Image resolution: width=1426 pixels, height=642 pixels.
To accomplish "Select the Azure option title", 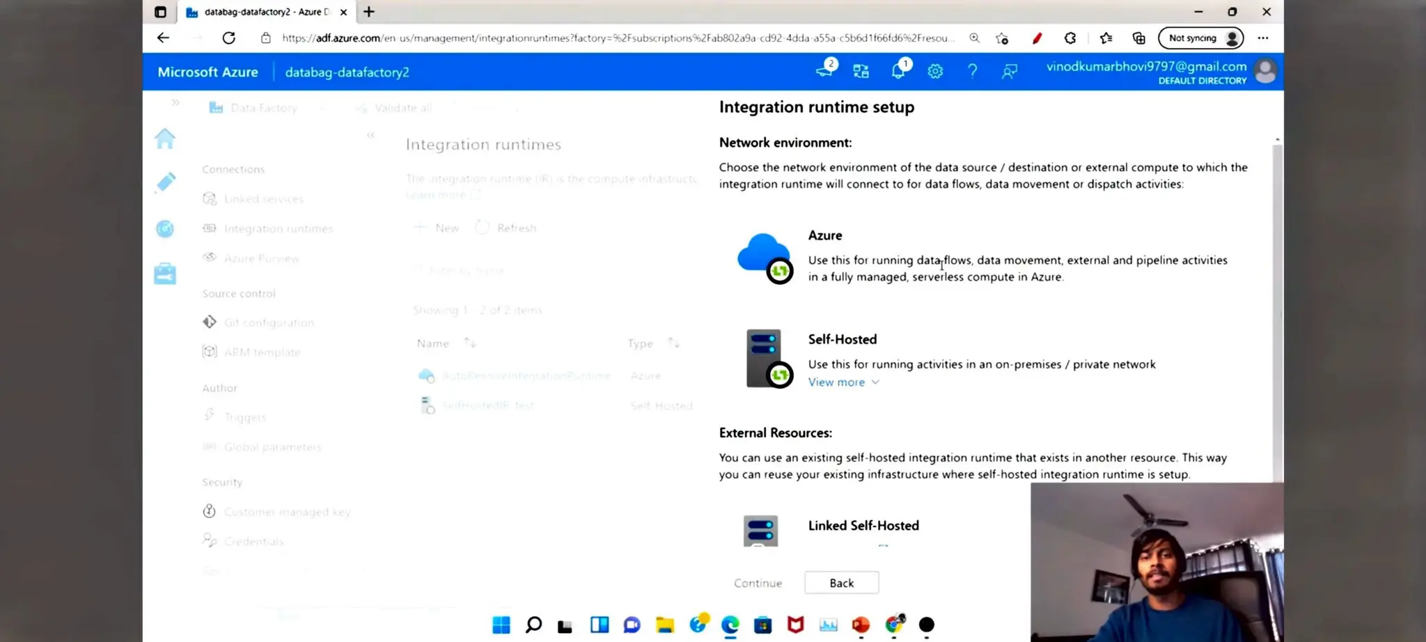I will pos(825,235).
